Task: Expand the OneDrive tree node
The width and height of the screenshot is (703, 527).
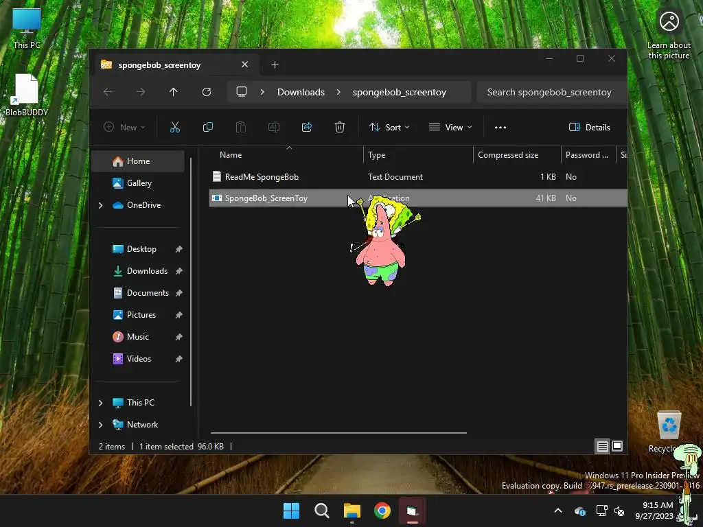Action: tap(100, 205)
